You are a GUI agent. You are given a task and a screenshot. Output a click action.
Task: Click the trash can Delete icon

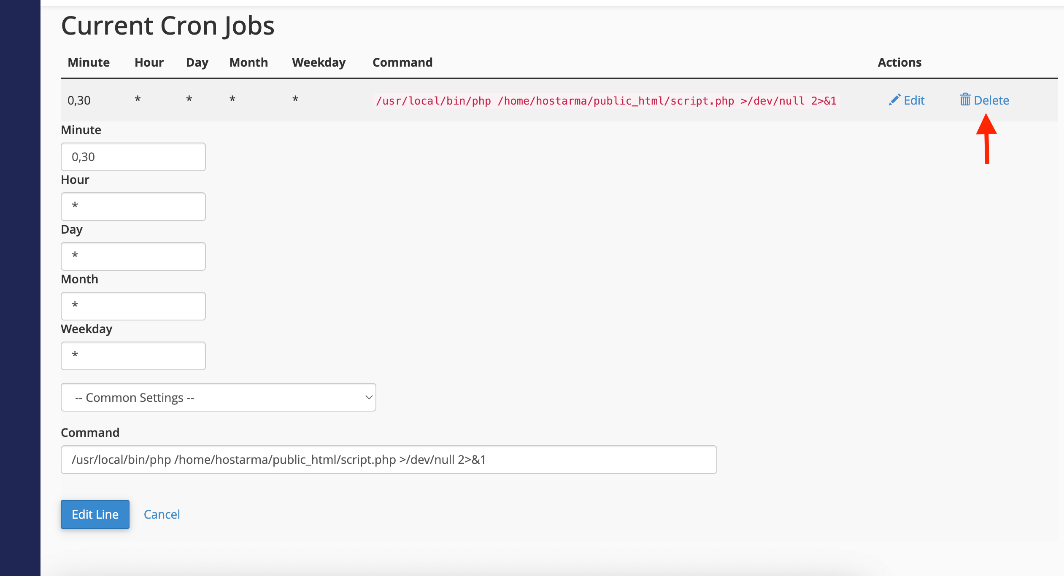(965, 100)
